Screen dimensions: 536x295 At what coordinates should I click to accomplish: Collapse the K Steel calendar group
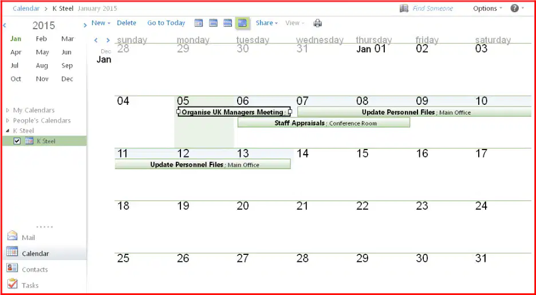(x=8, y=131)
